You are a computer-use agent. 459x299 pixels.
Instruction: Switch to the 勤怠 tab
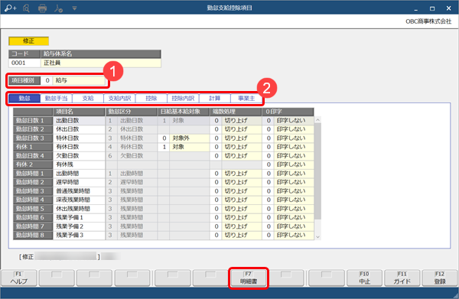(24, 99)
